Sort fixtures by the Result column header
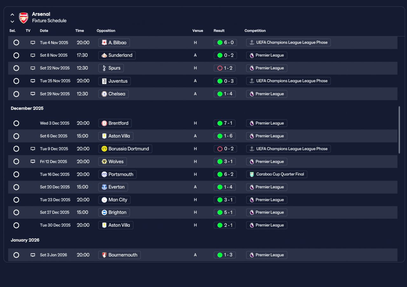This screenshot has height=287, width=407. point(219,31)
